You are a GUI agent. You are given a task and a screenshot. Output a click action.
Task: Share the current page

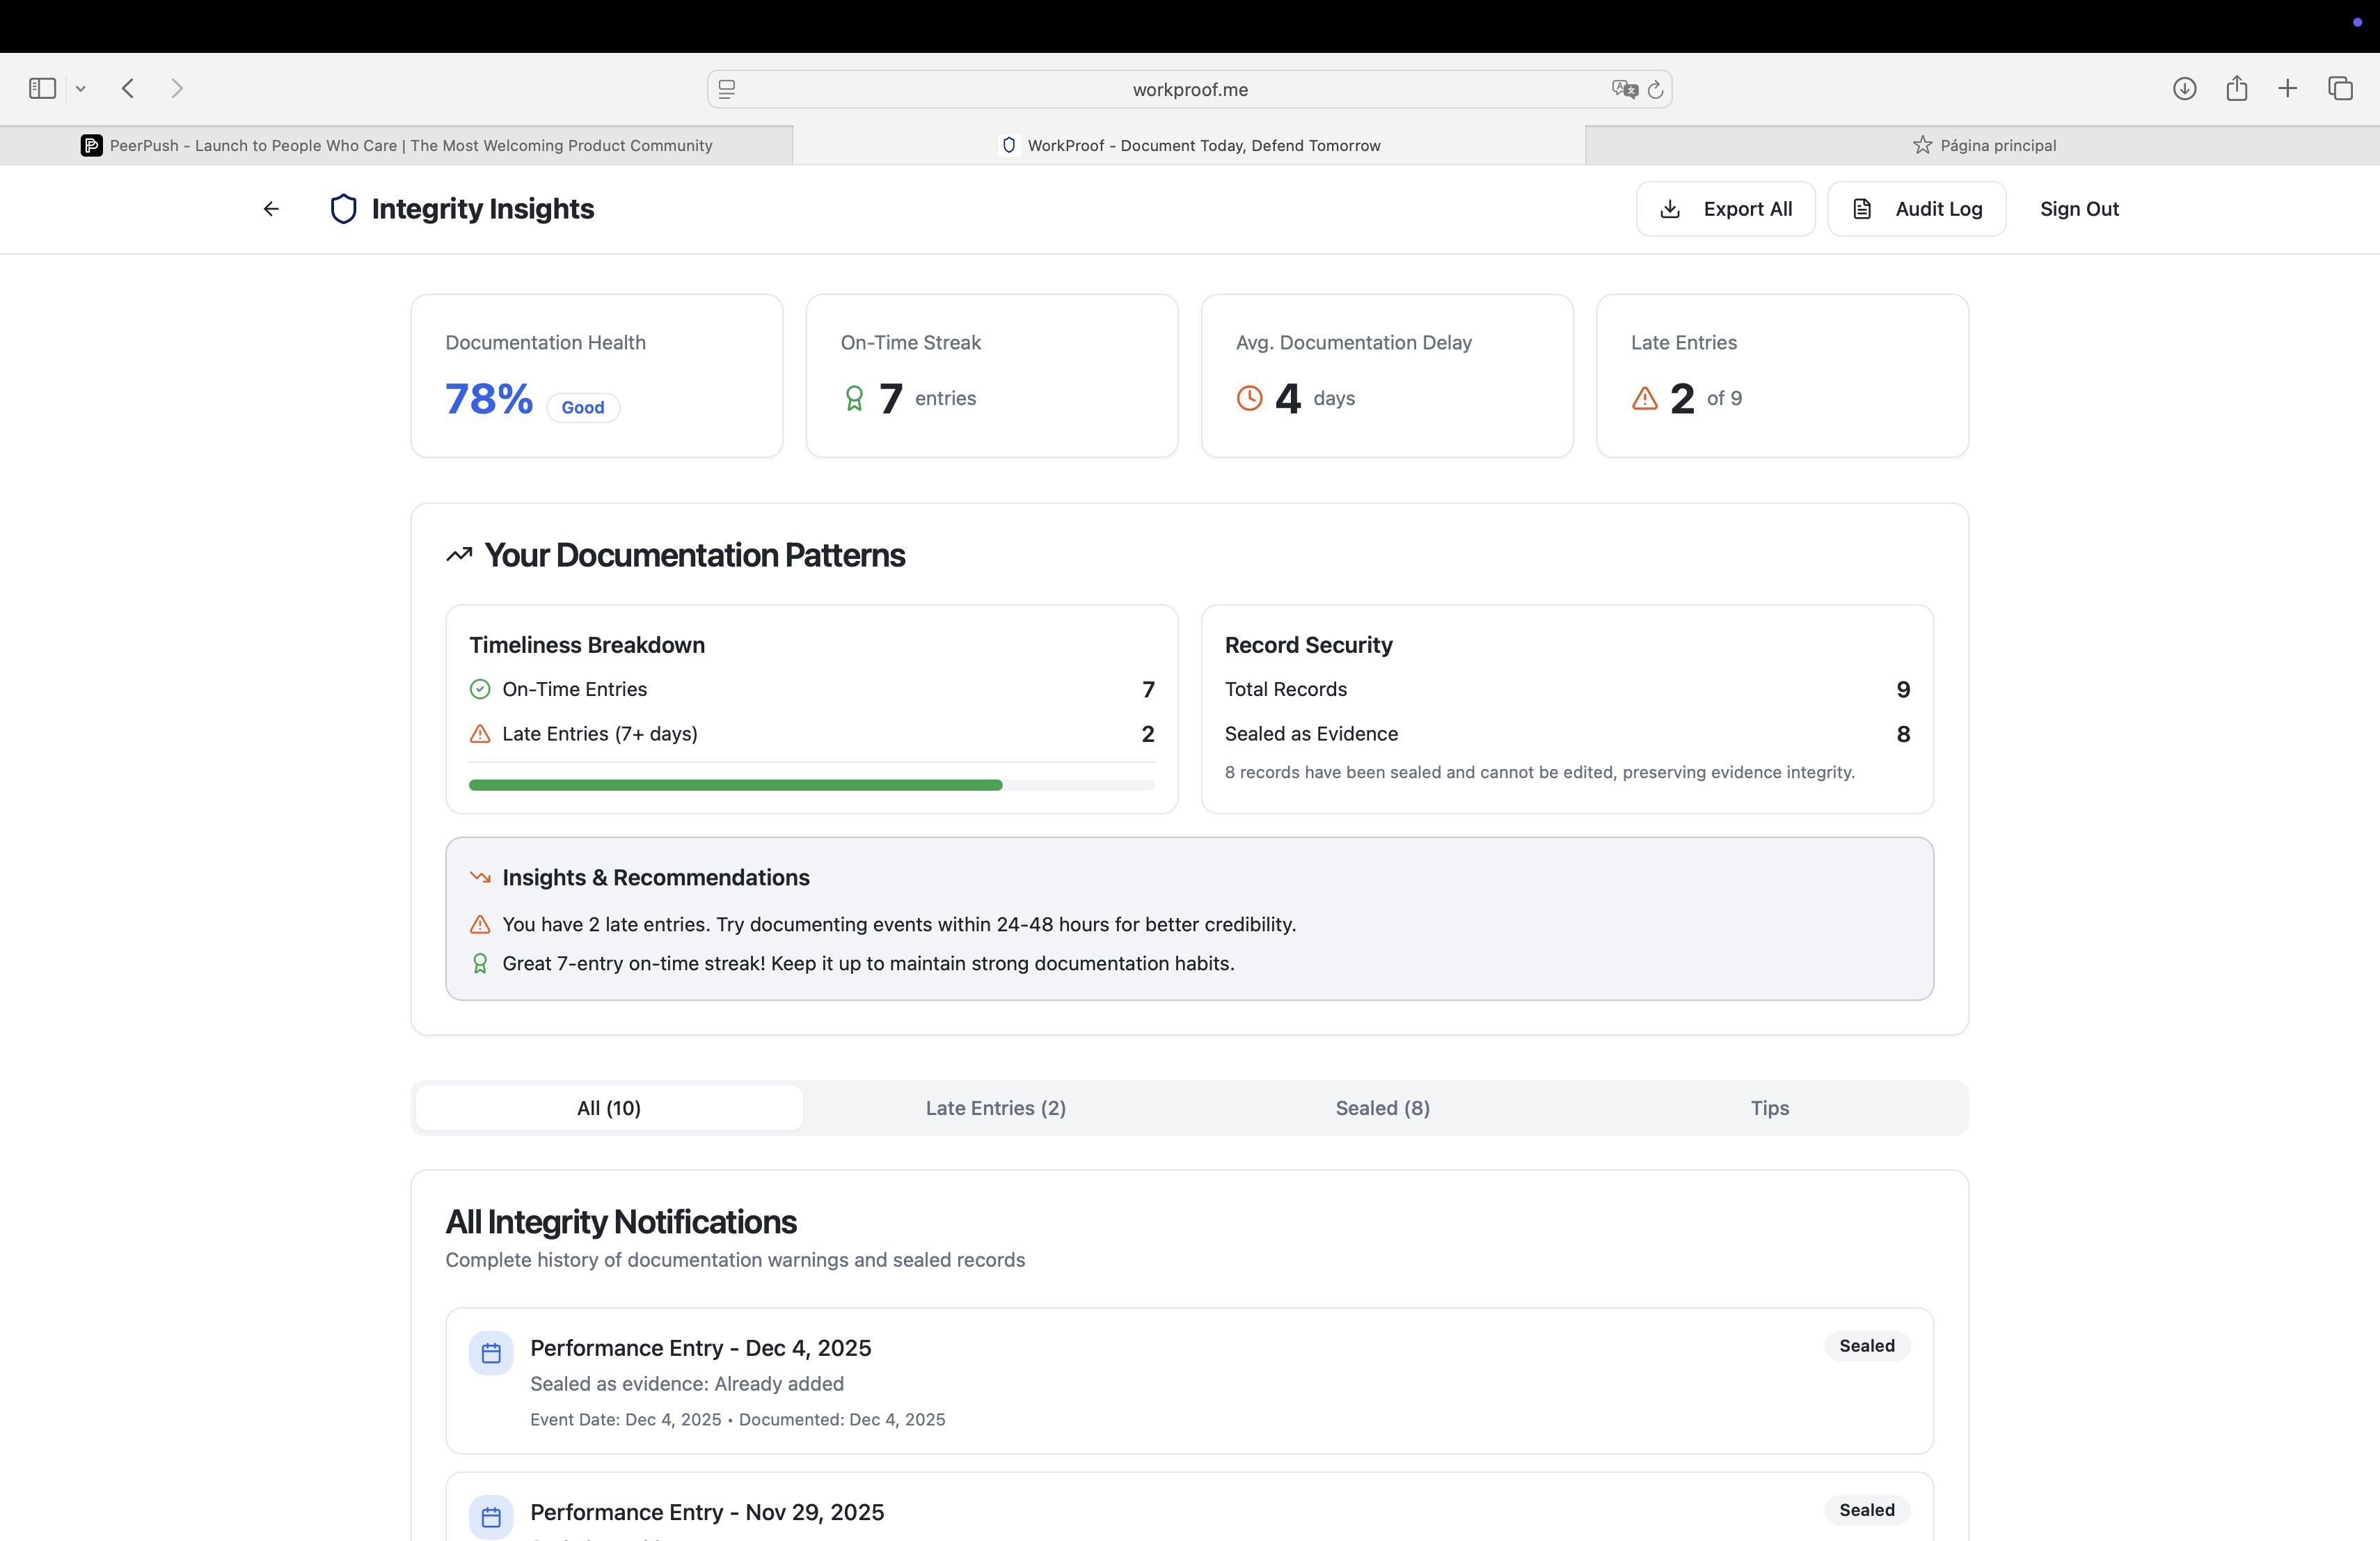[x=2237, y=88]
